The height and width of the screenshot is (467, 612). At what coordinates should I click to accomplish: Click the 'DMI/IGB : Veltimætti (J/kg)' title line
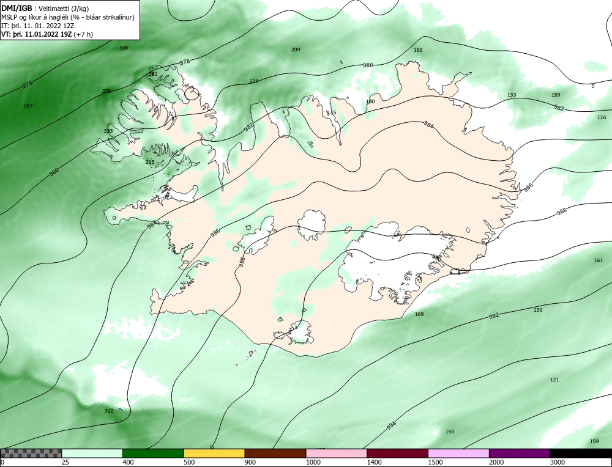45,9
